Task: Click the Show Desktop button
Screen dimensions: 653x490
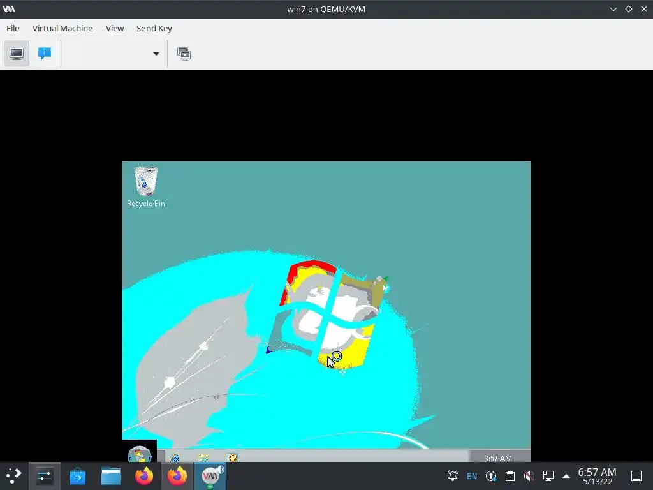Action: click(x=636, y=476)
